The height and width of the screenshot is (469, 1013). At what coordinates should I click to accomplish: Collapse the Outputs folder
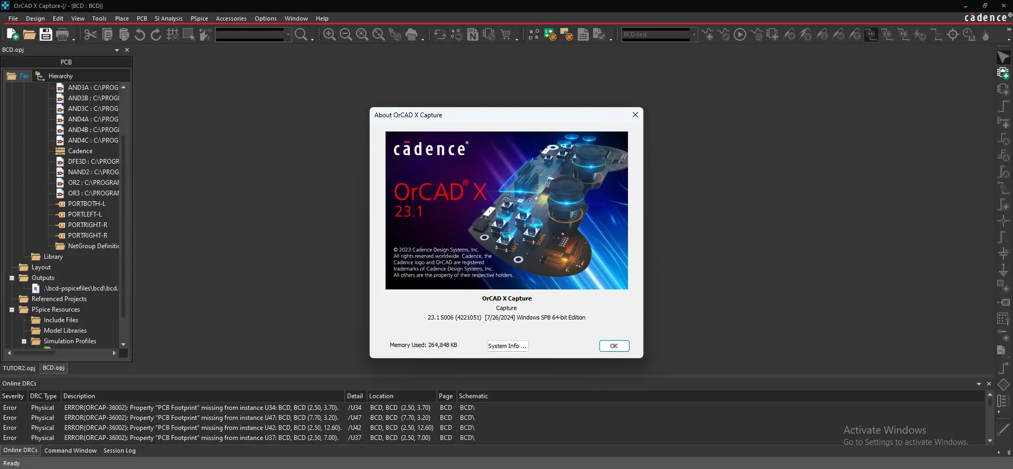12,278
